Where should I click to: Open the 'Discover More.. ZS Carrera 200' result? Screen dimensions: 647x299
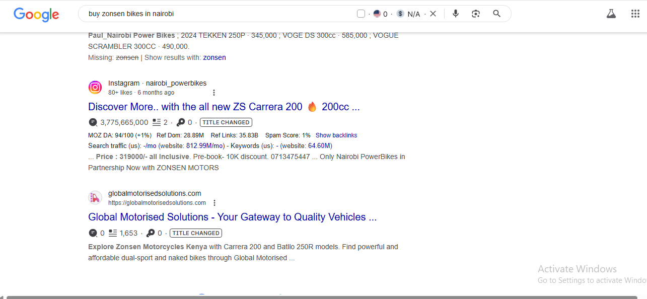point(224,107)
